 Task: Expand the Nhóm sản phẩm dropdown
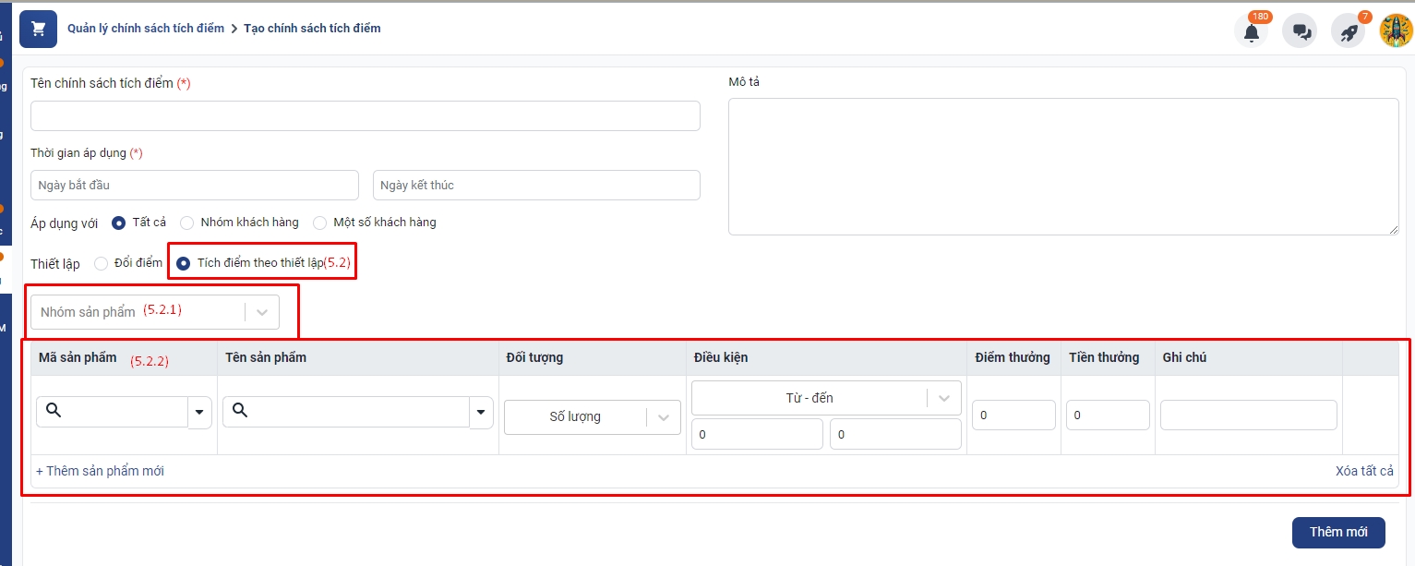262,312
